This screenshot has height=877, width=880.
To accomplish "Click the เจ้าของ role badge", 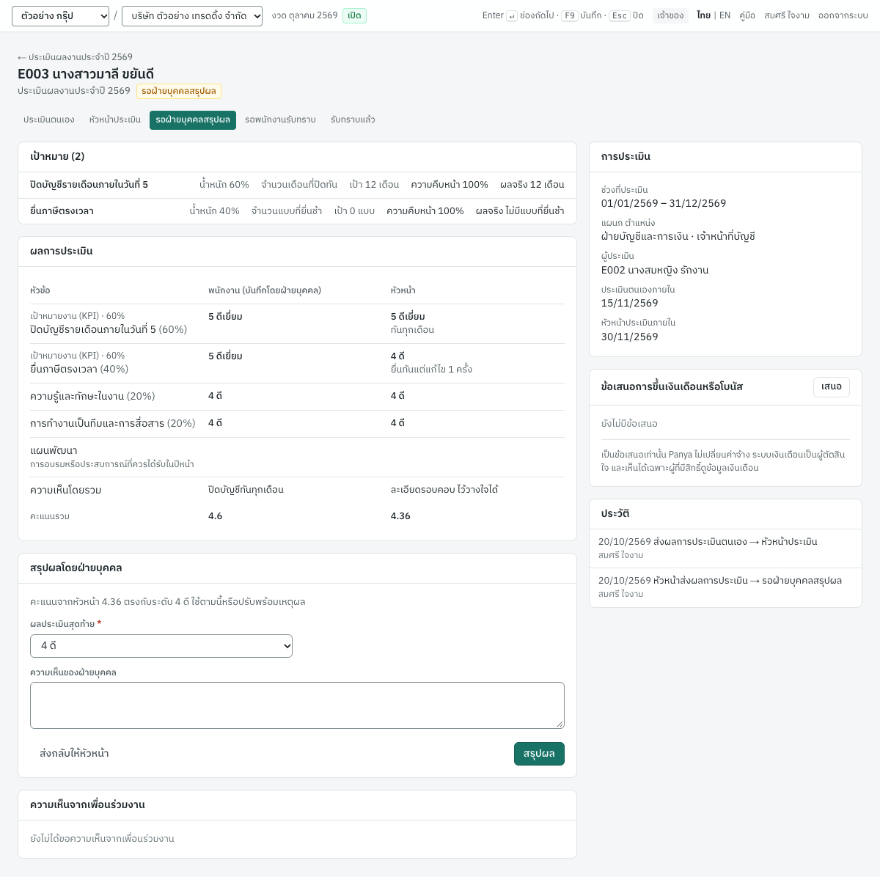I will [x=670, y=15].
